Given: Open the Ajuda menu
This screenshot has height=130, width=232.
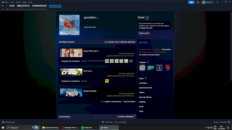Looking at the screenshot, I should click(x=30, y=2).
